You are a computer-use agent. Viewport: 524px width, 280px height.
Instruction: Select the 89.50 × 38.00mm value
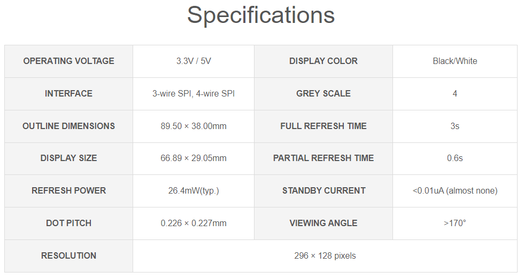[x=194, y=126]
